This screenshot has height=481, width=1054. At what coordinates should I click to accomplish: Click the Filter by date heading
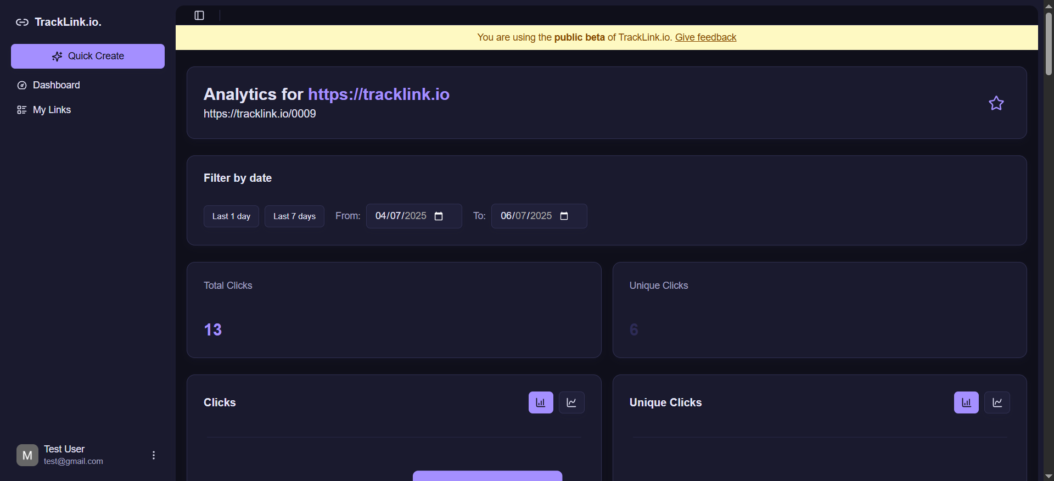pyautogui.click(x=238, y=178)
